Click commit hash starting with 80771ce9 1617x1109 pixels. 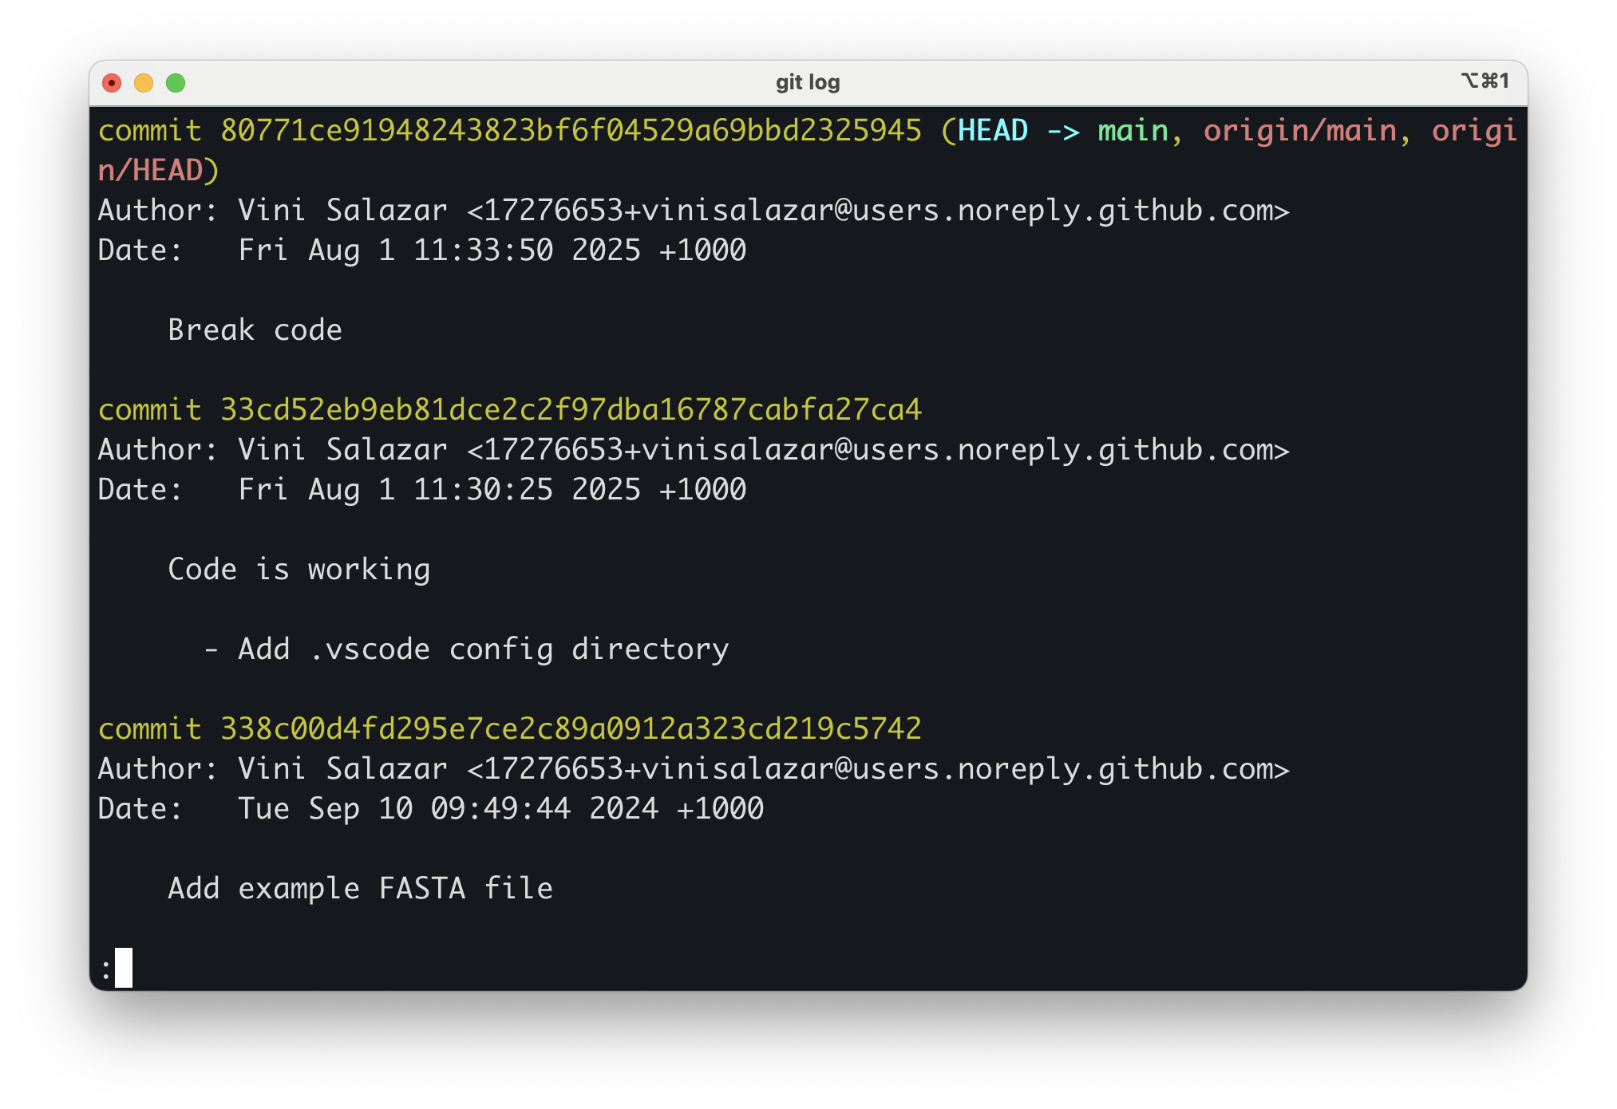(571, 131)
